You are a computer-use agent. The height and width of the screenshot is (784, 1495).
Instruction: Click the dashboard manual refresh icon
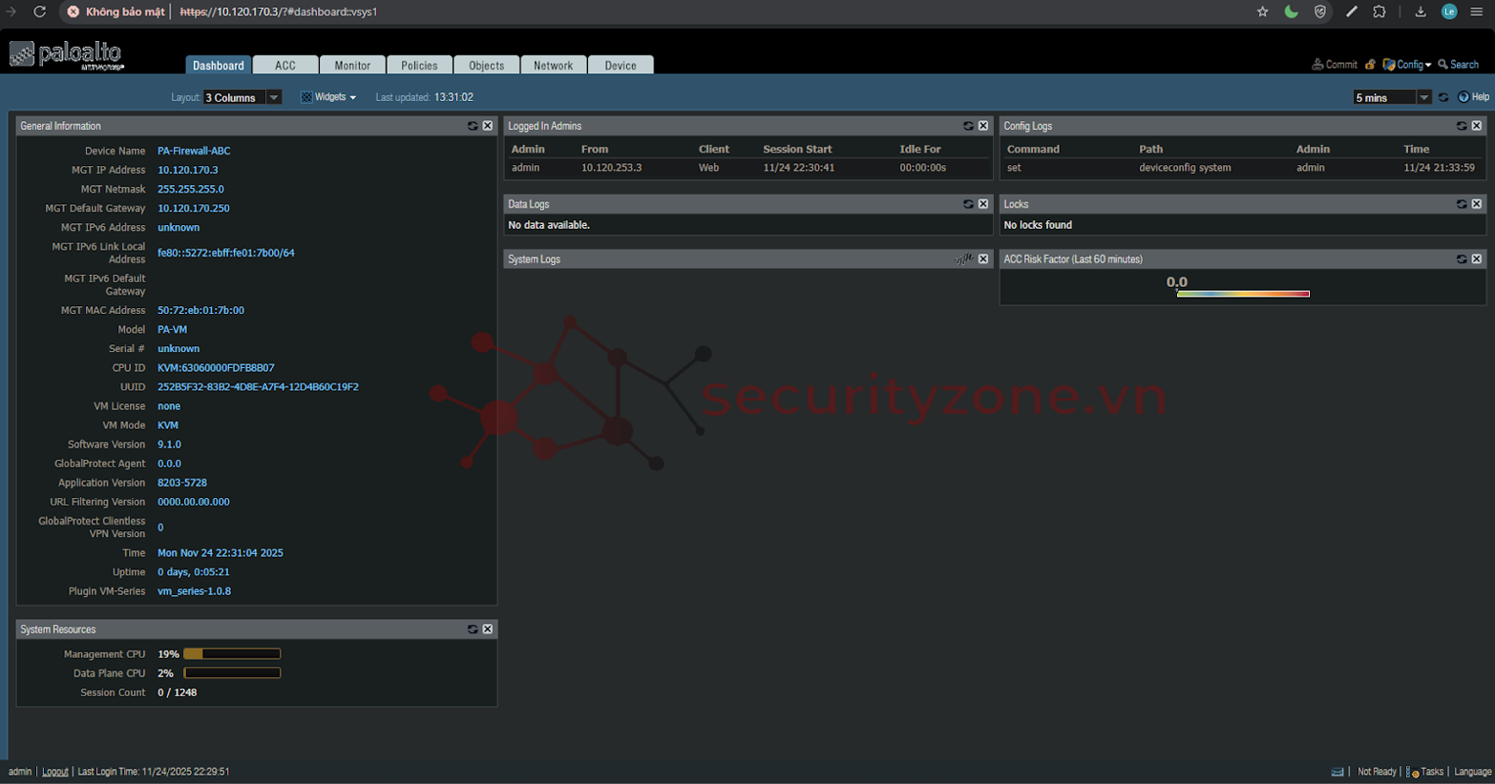pyautogui.click(x=1443, y=97)
